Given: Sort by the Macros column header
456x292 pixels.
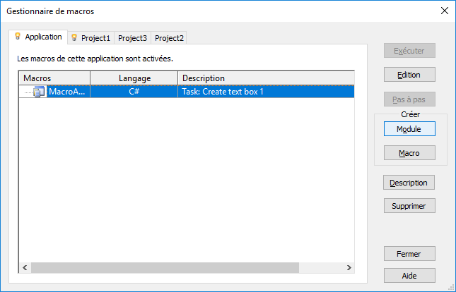Looking at the screenshot, I should click(54, 78).
